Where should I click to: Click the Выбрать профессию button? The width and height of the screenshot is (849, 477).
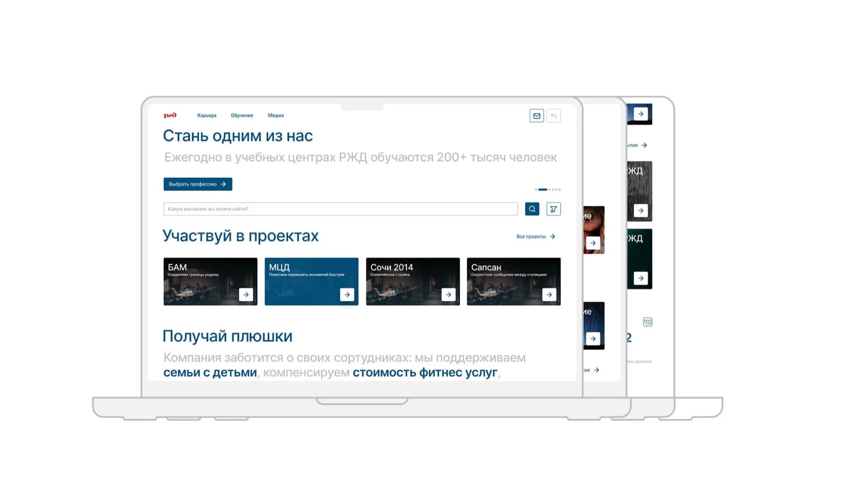click(x=198, y=184)
